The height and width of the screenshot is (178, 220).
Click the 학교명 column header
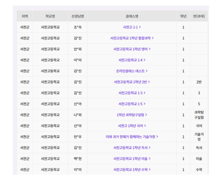[50, 16]
